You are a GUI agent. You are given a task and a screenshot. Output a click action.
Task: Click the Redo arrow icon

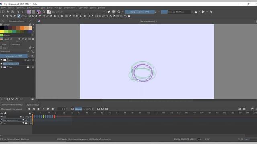point(22,12)
